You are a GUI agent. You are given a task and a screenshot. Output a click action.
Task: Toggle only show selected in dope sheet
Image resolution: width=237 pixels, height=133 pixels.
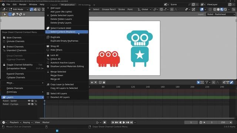tap(198, 82)
